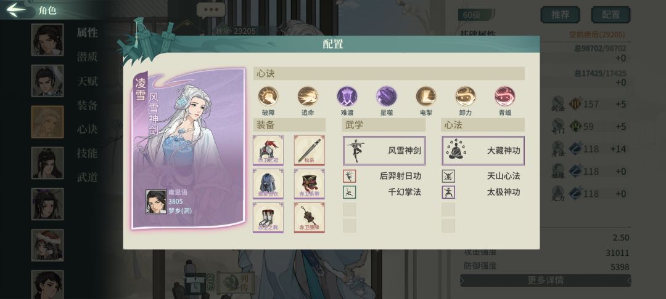
Task: Open the 赤卫之冠 helmet equipment slot
Action: [x=268, y=150]
